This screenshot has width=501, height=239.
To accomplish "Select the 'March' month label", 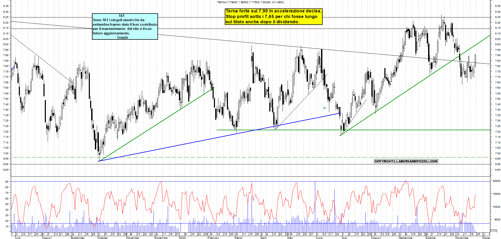I will (239, 238).
